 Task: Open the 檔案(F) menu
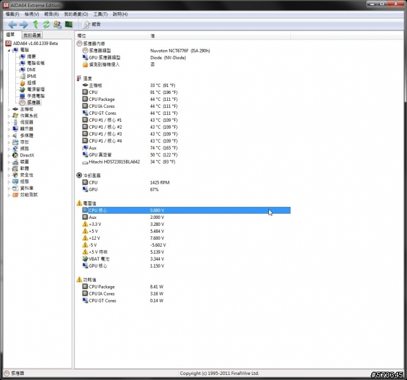(x=13, y=14)
